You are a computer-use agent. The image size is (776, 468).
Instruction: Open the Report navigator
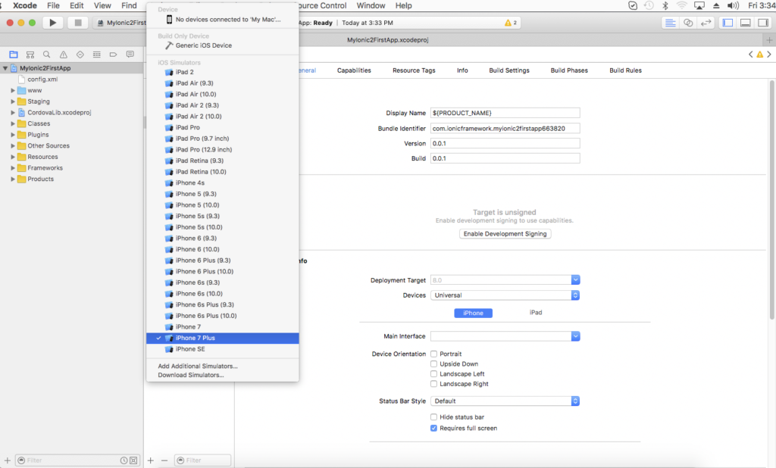pos(130,54)
